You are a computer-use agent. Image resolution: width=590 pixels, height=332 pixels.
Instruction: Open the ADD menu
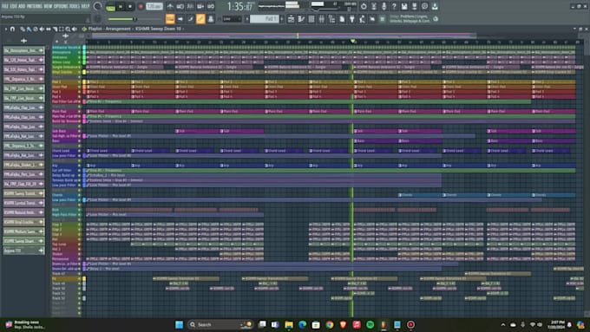click(x=23, y=6)
